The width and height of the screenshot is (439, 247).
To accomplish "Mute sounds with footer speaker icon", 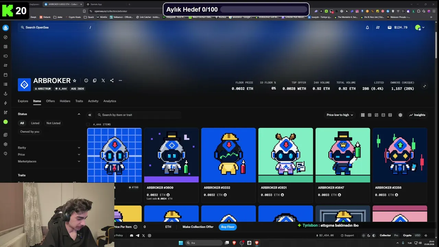I will point(426,235).
